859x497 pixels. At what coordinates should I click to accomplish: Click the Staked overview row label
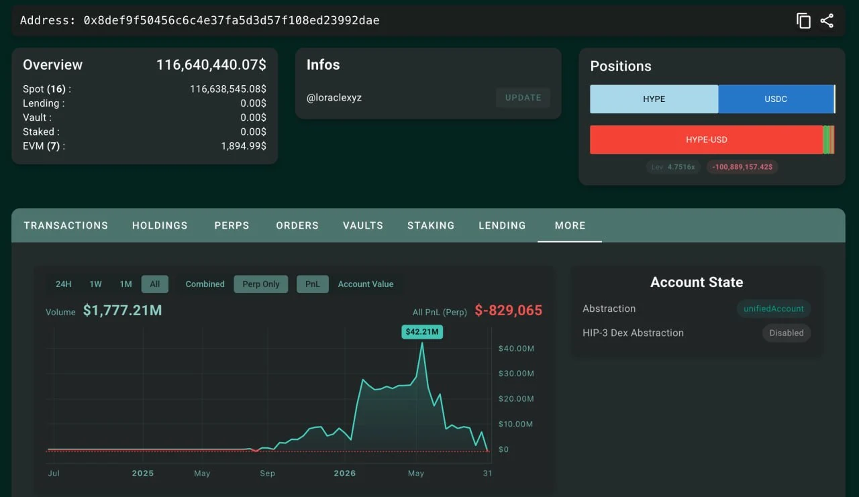click(41, 131)
